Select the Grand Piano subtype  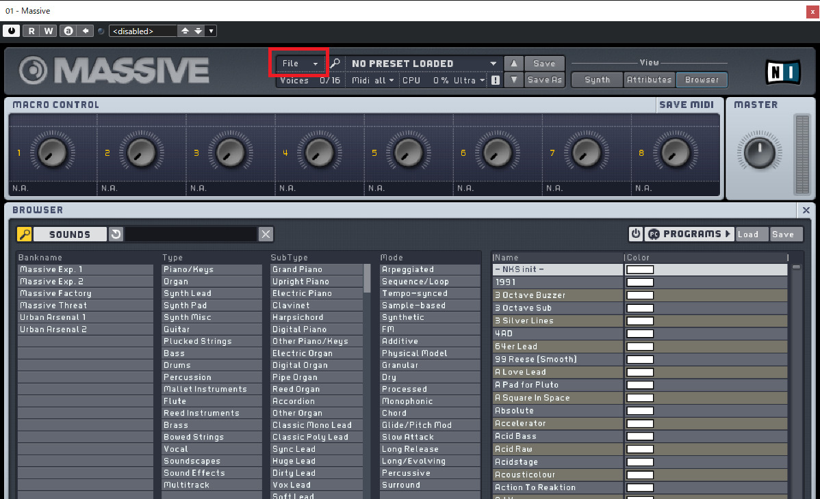[x=317, y=269]
